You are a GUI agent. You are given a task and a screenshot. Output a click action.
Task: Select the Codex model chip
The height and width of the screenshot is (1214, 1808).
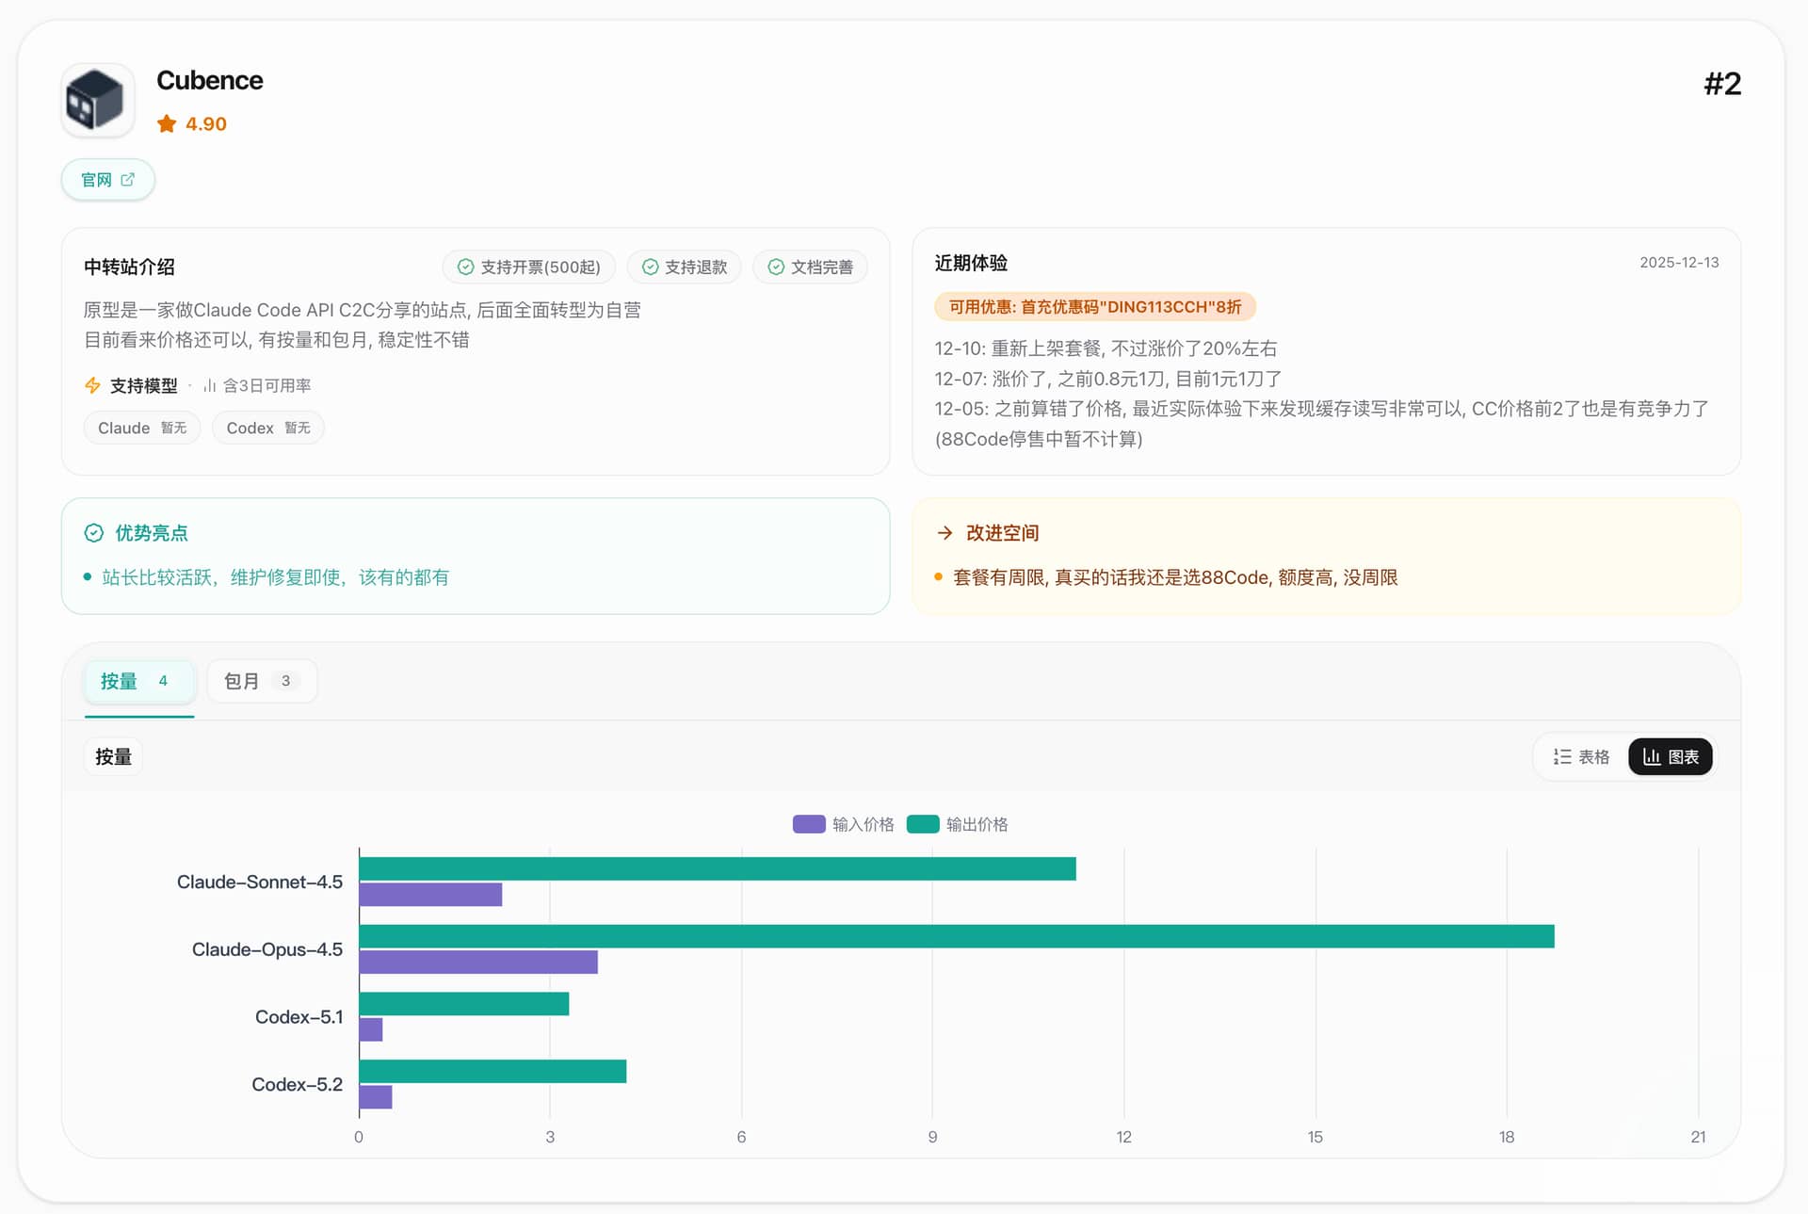click(x=267, y=429)
